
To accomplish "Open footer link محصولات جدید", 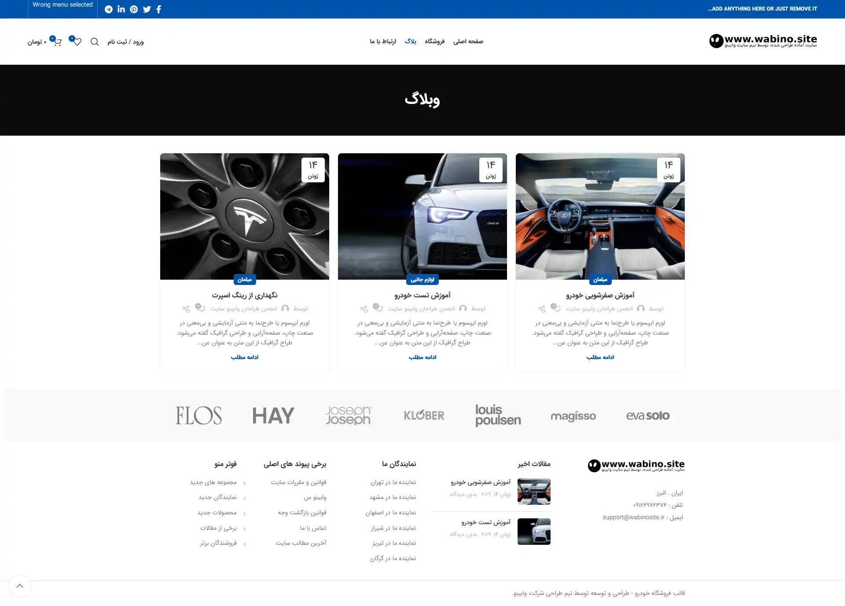I will pos(217,513).
